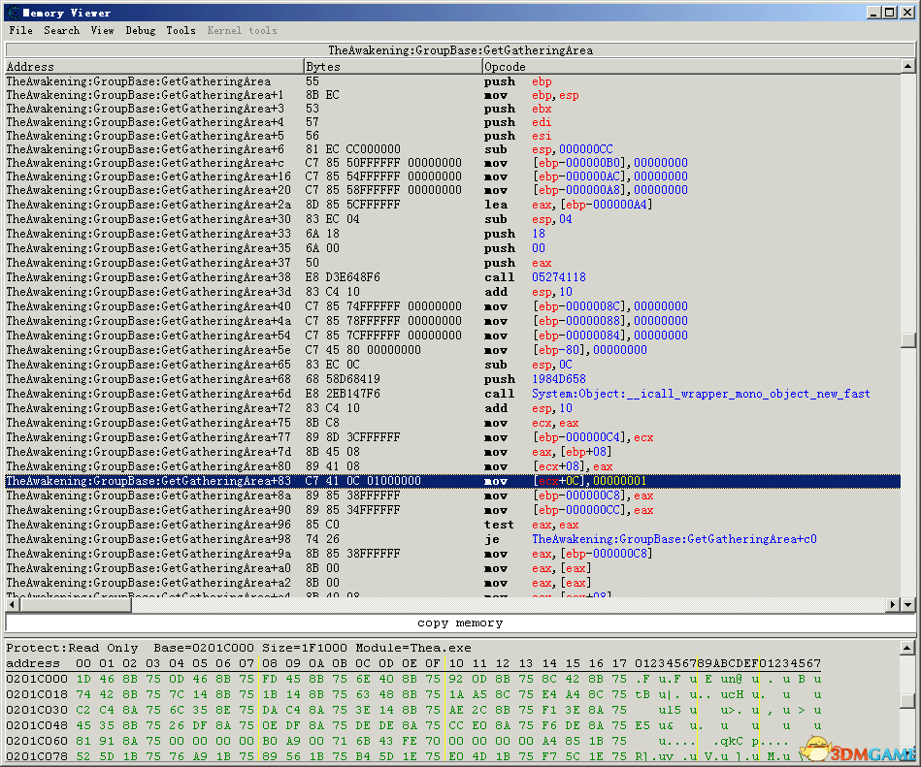
Task: Click the 'Module=Thea.exe' status text
Action: 412,648
